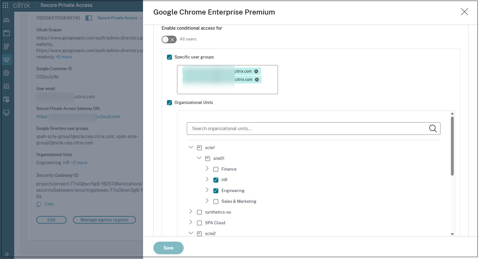Click the Save button
The width and height of the screenshot is (479, 259).
click(x=169, y=248)
